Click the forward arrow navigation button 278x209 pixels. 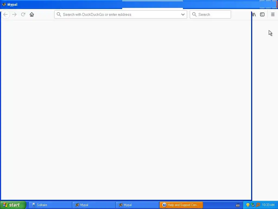[x=14, y=14]
